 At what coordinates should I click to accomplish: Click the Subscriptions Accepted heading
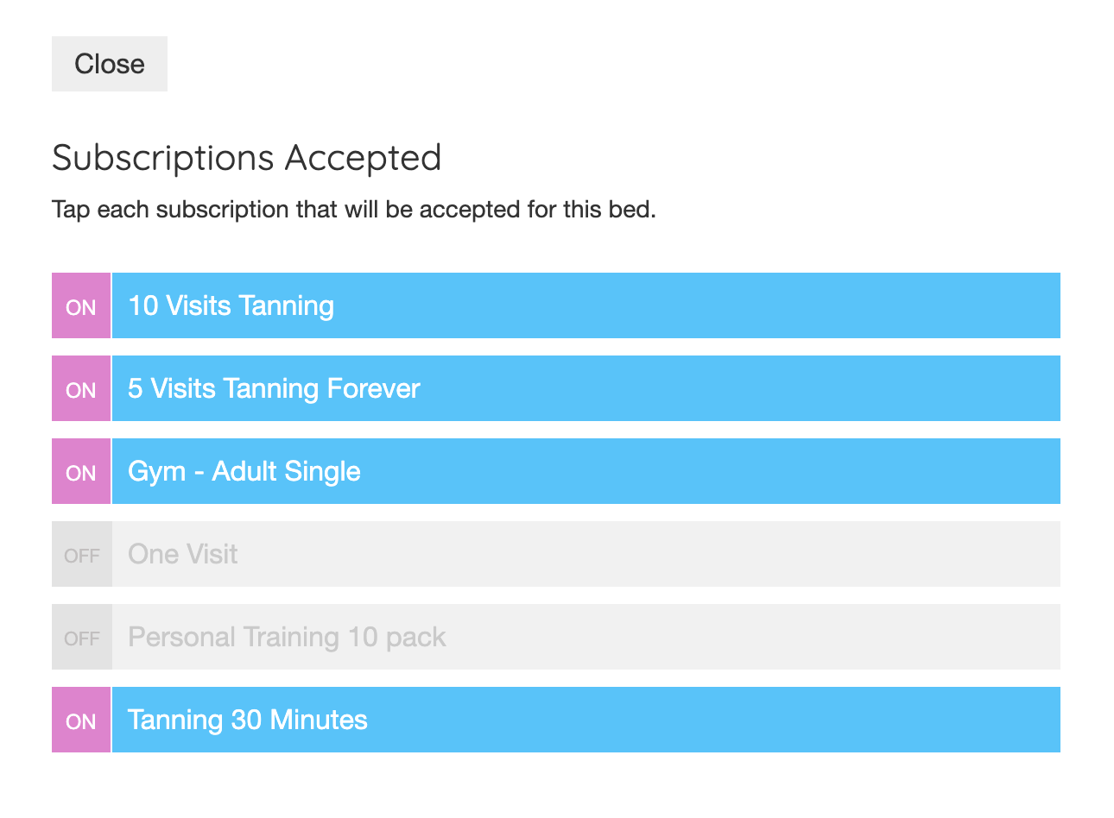(x=247, y=158)
